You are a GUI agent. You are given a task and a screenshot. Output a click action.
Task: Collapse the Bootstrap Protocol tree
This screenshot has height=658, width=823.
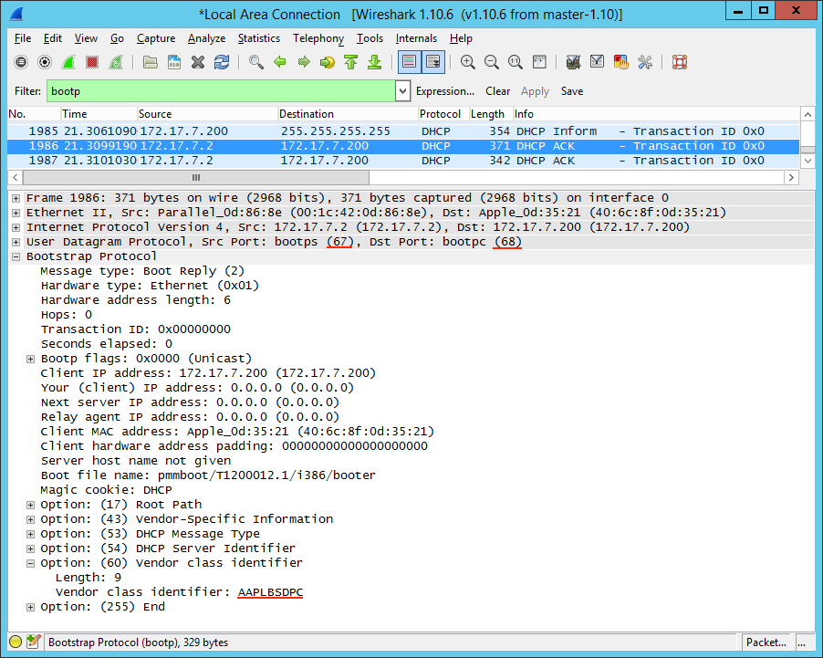coord(16,256)
